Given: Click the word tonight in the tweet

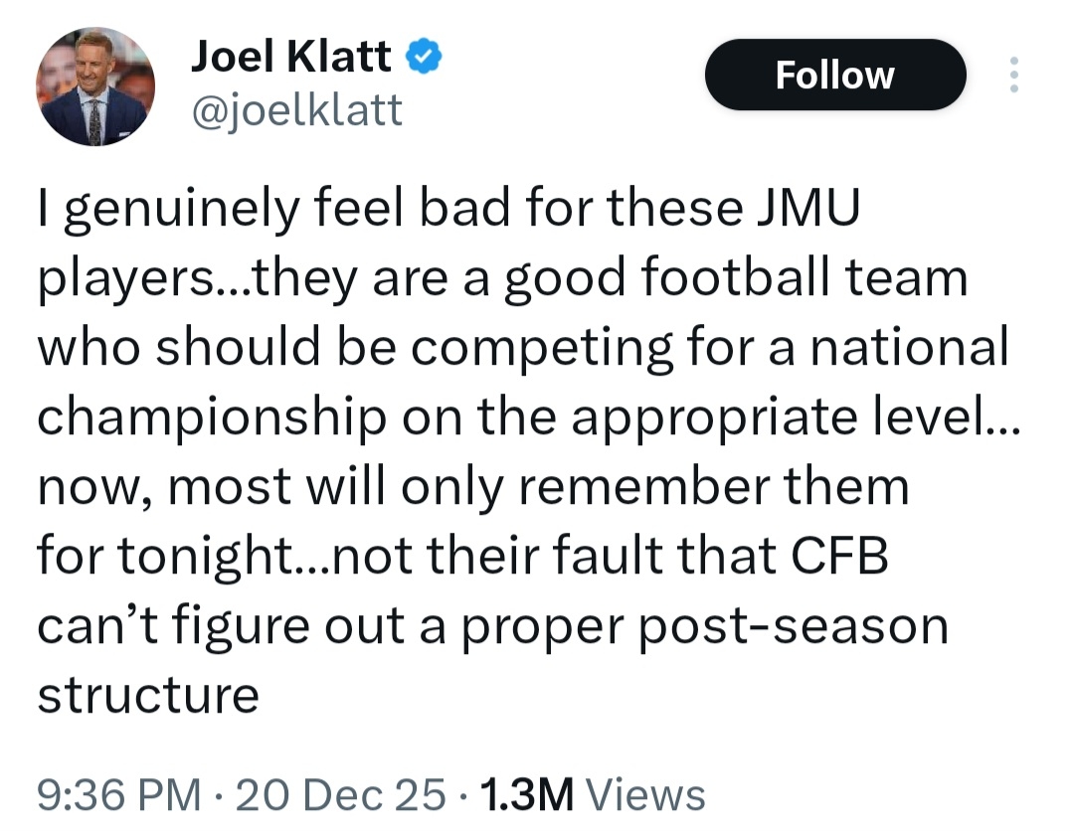Looking at the screenshot, I should pyautogui.click(x=208, y=557).
